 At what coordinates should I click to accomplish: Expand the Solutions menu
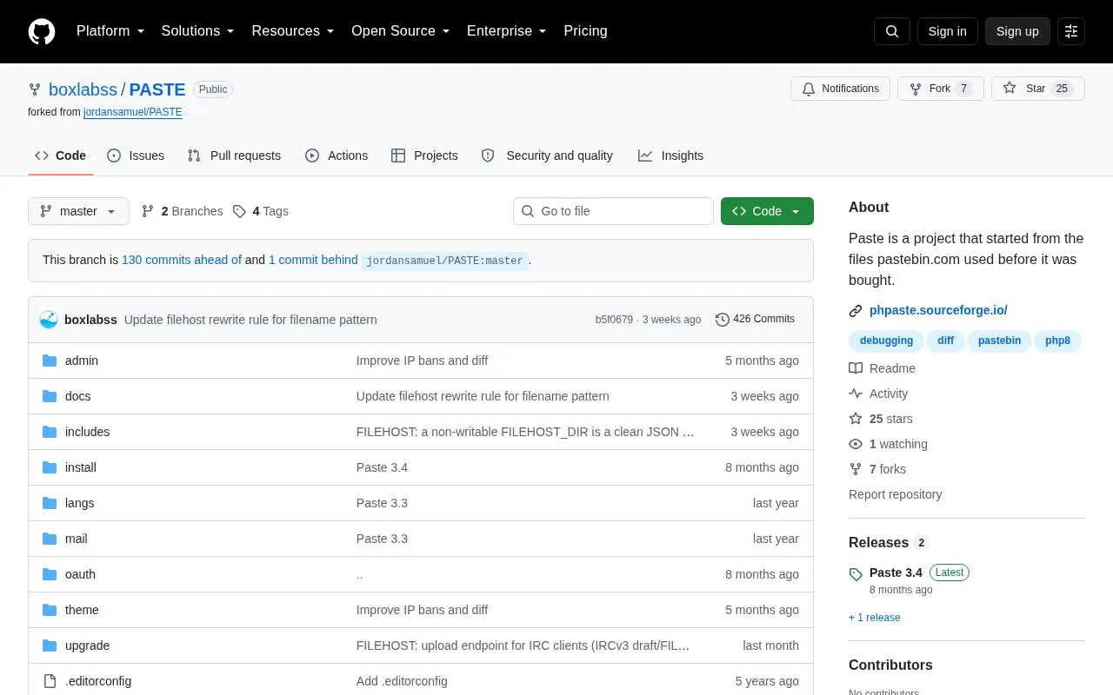197,31
